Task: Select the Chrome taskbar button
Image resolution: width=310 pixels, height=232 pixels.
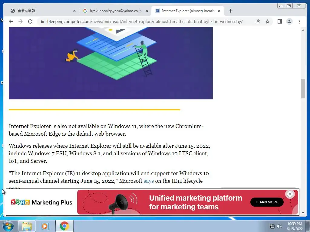Action: point(64,226)
